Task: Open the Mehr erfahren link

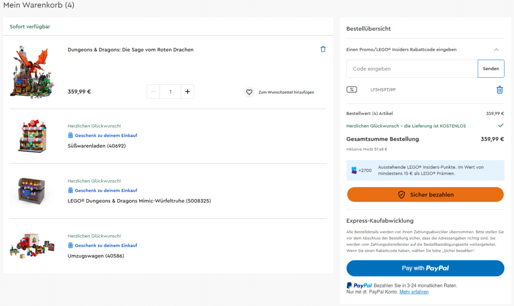Action: point(414,292)
